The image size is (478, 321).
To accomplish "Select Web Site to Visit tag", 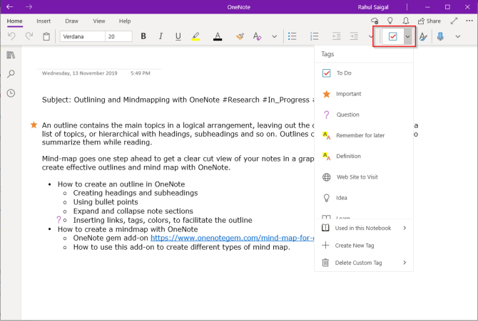I will coord(364,177).
